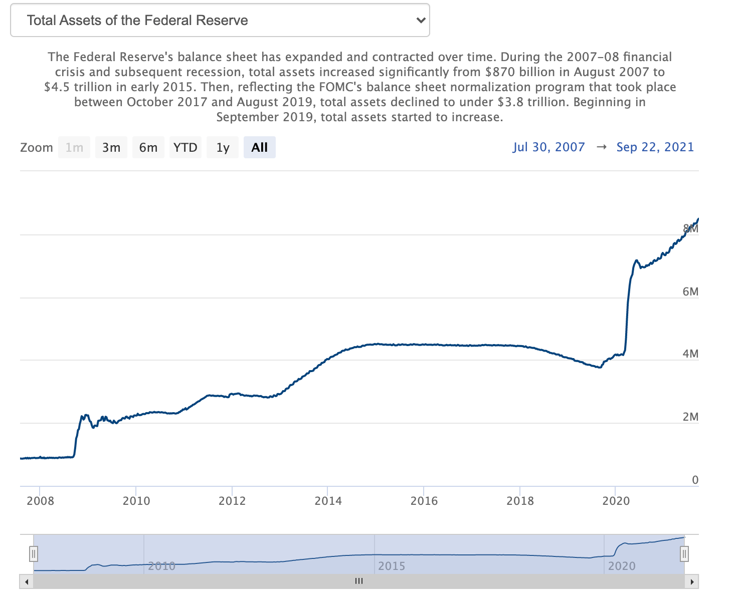The image size is (736, 602).
Task: Click the scrollbar left arrow
Action: point(26,581)
